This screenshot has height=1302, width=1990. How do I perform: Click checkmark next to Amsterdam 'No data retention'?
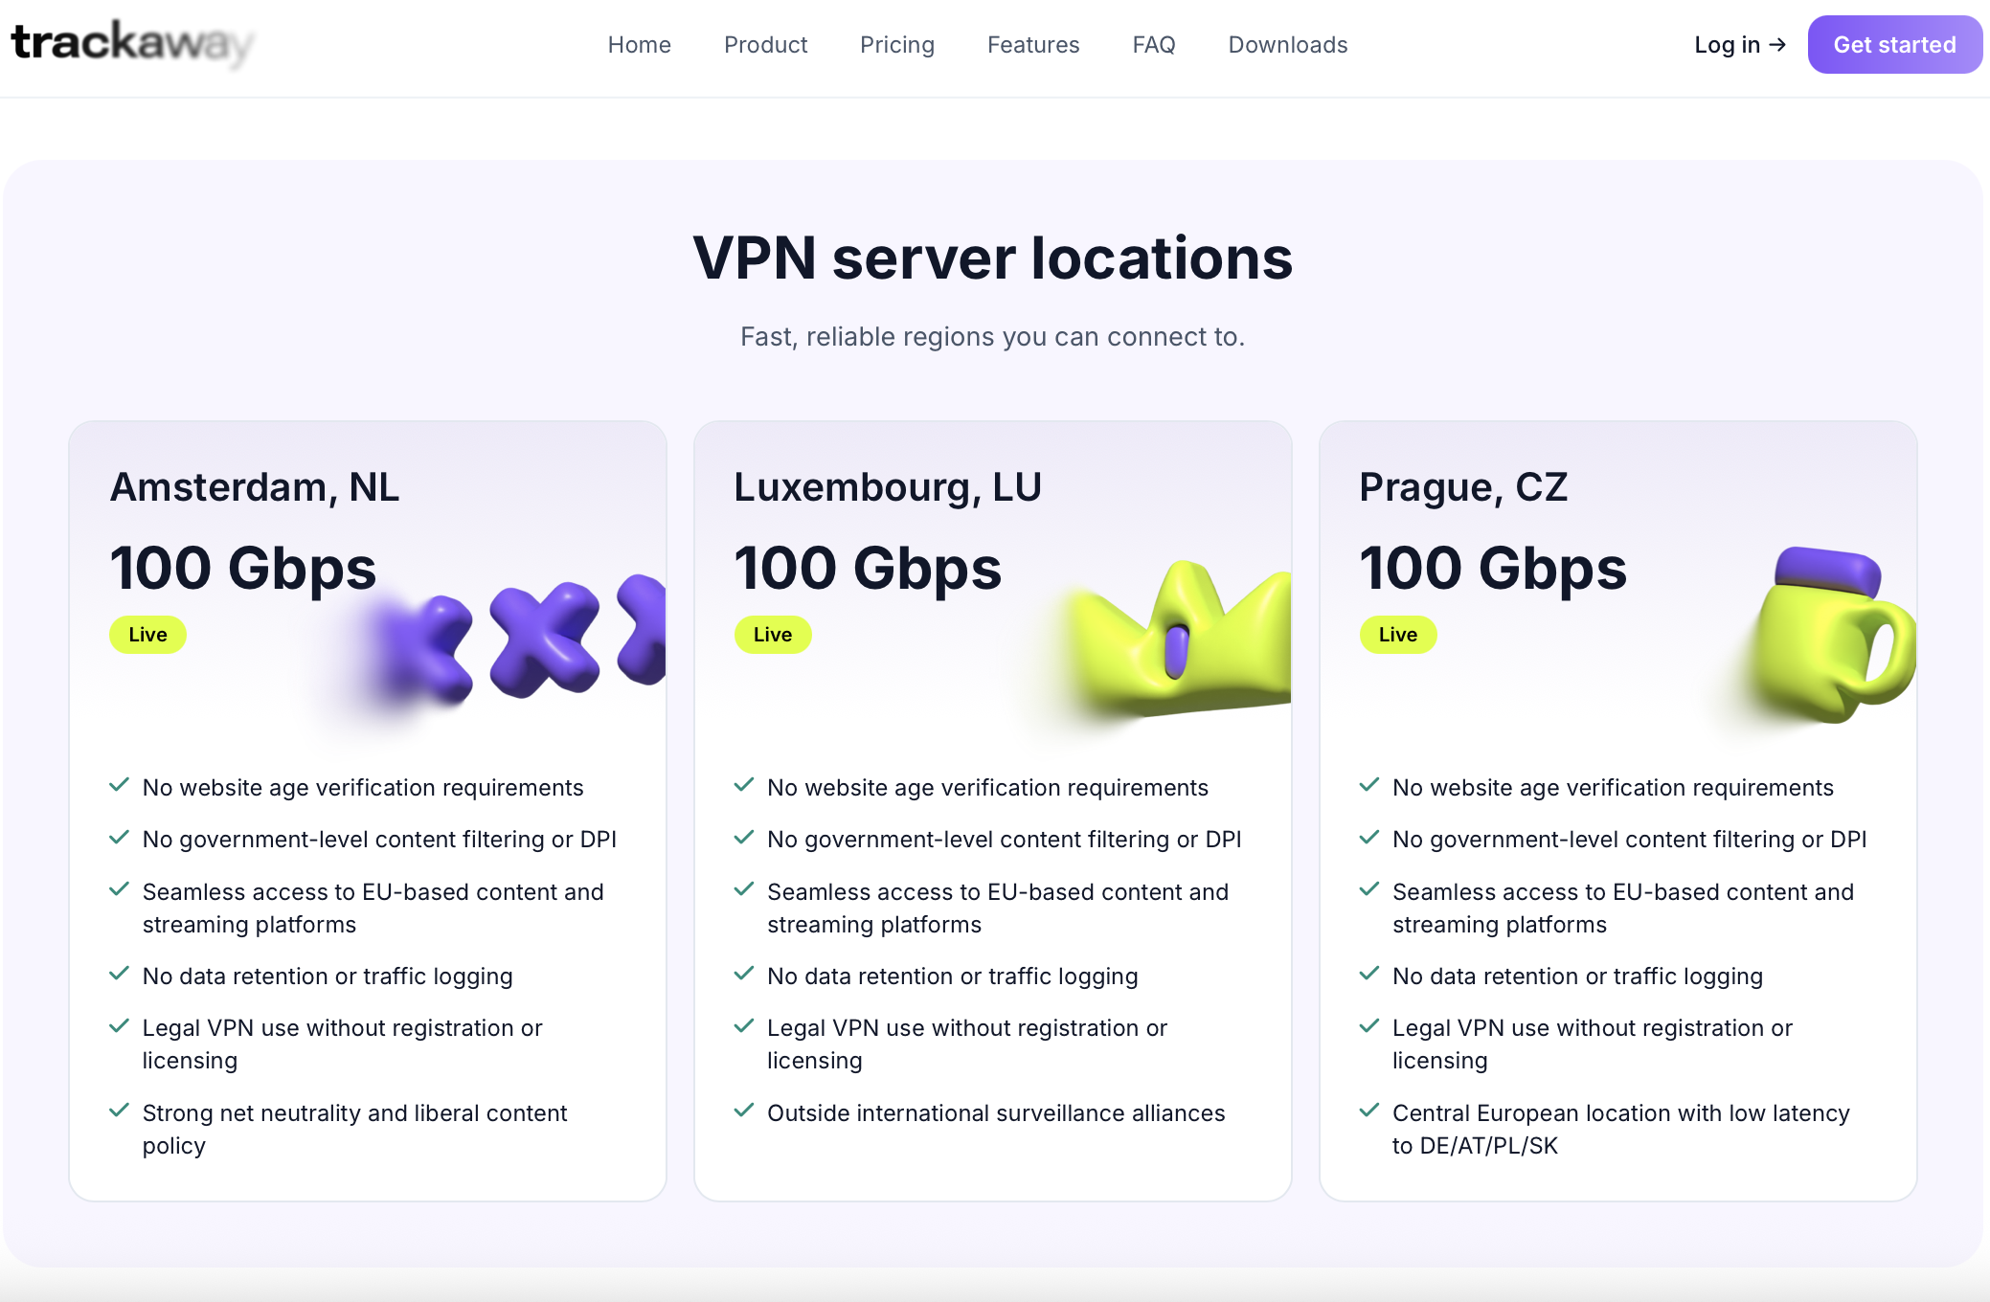coord(119,974)
